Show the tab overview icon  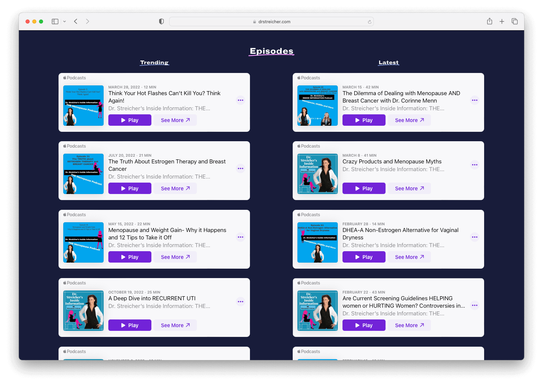[515, 22]
